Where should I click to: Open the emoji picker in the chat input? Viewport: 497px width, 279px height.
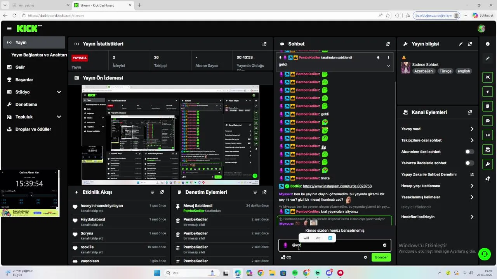[385, 245]
